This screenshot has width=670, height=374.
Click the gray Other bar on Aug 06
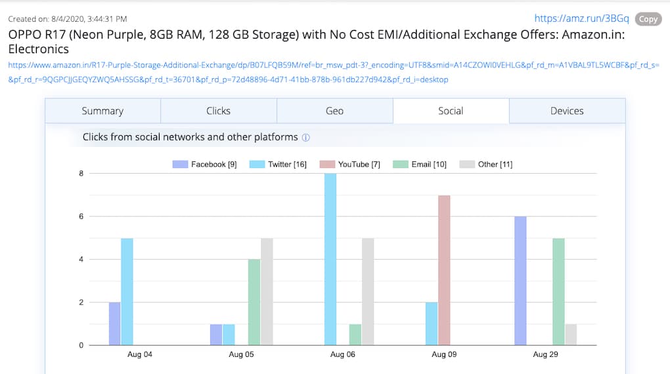[x=368, y=291]
